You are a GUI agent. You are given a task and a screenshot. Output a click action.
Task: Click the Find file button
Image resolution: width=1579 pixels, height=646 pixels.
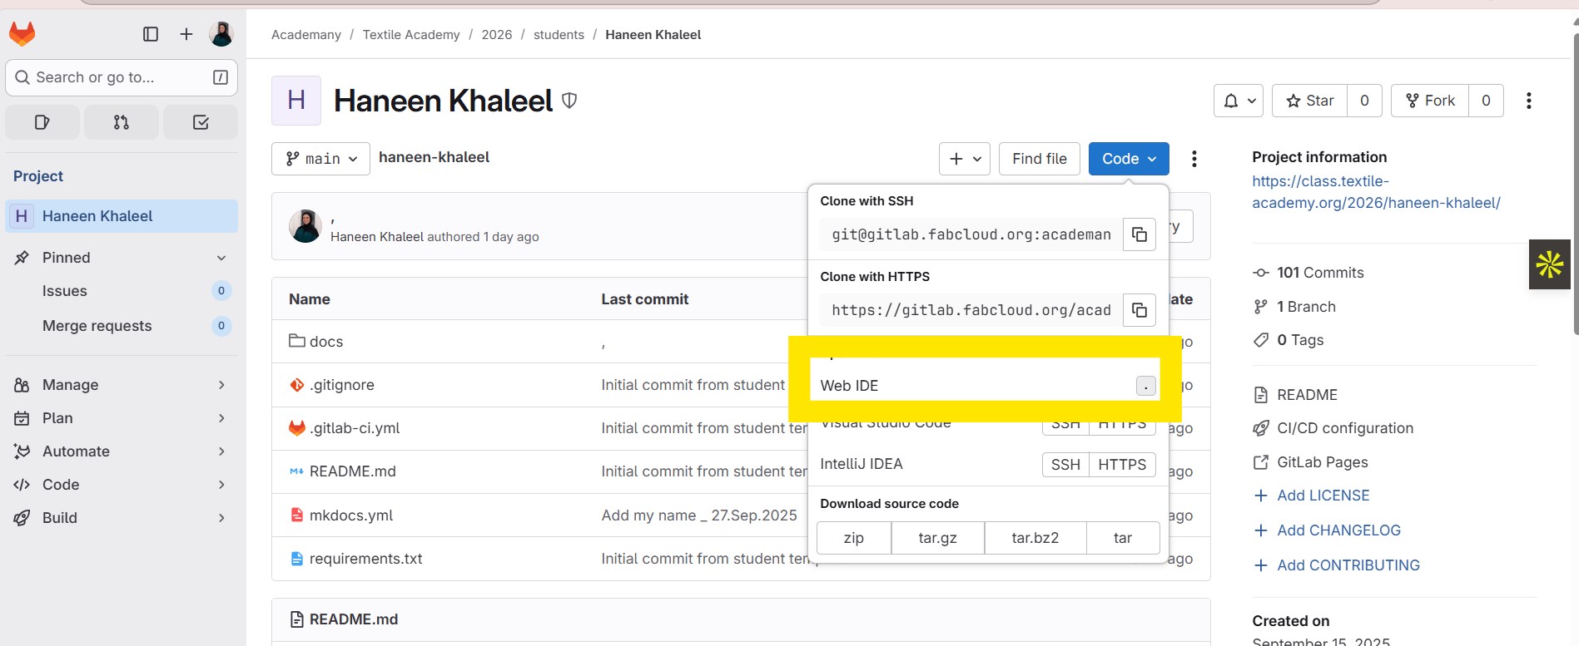[x=1039, y=159]
